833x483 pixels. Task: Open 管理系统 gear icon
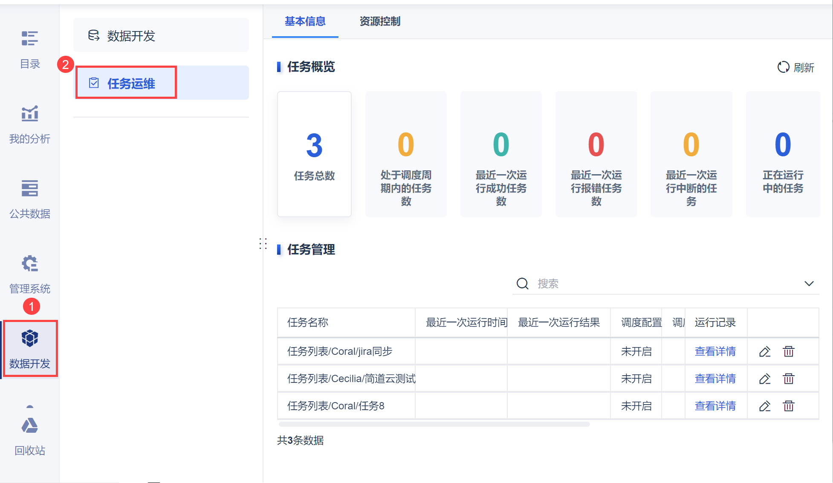coord(29,264)
